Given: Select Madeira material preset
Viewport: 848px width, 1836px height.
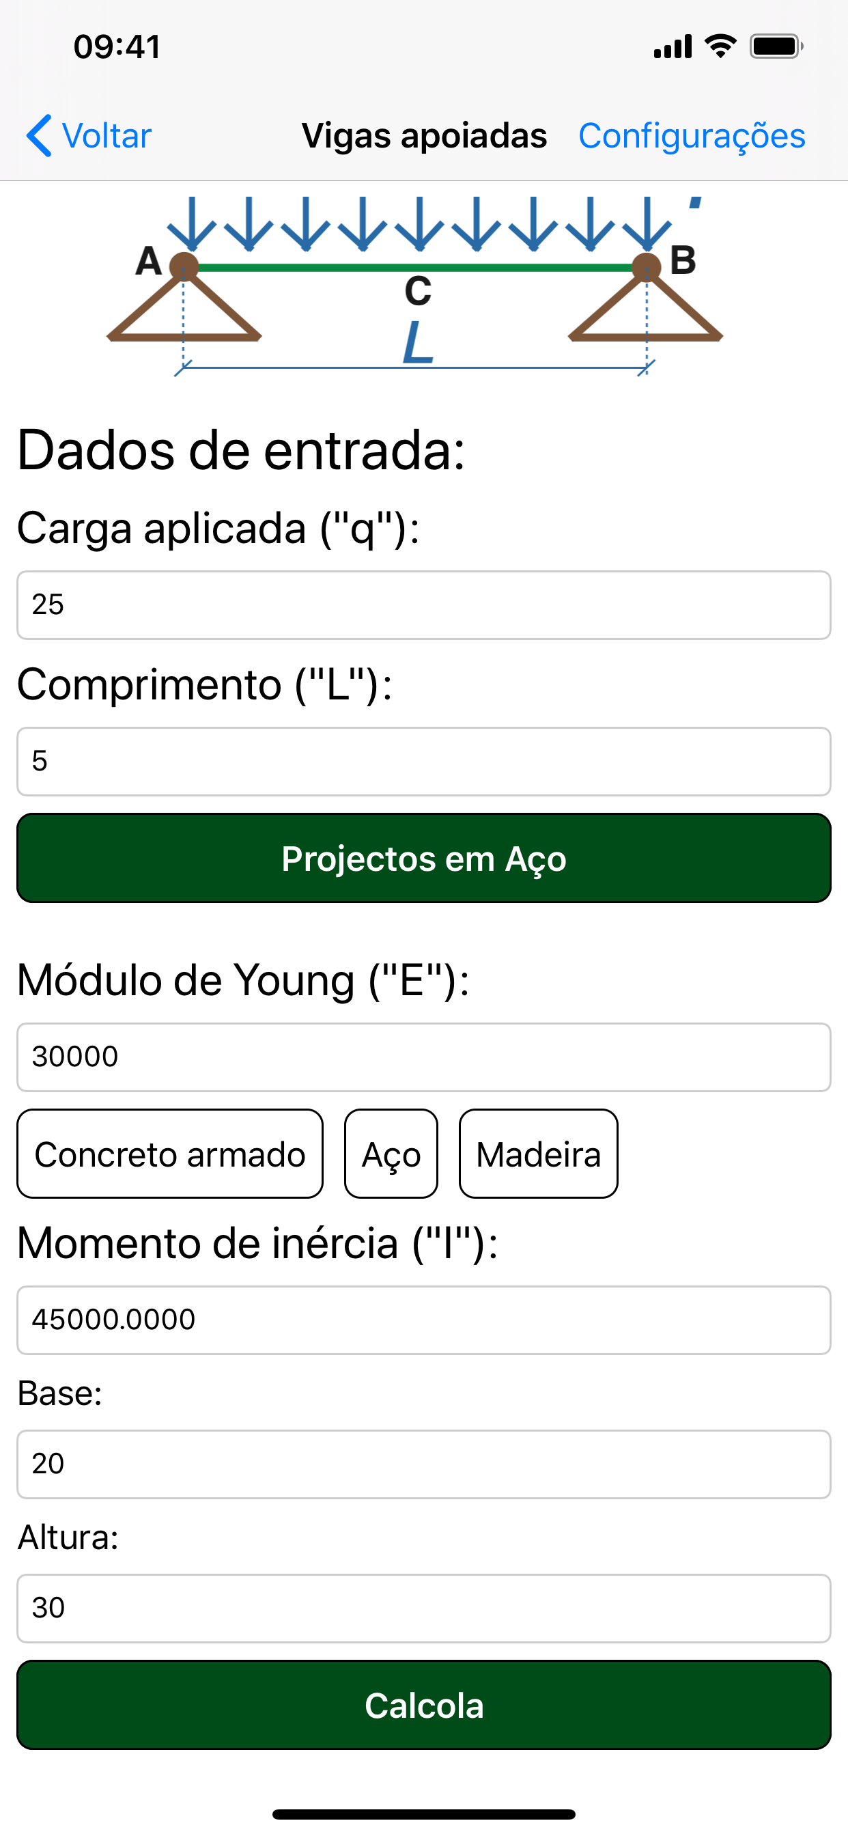Looking at the screenshot, I should pos(538,1154).
